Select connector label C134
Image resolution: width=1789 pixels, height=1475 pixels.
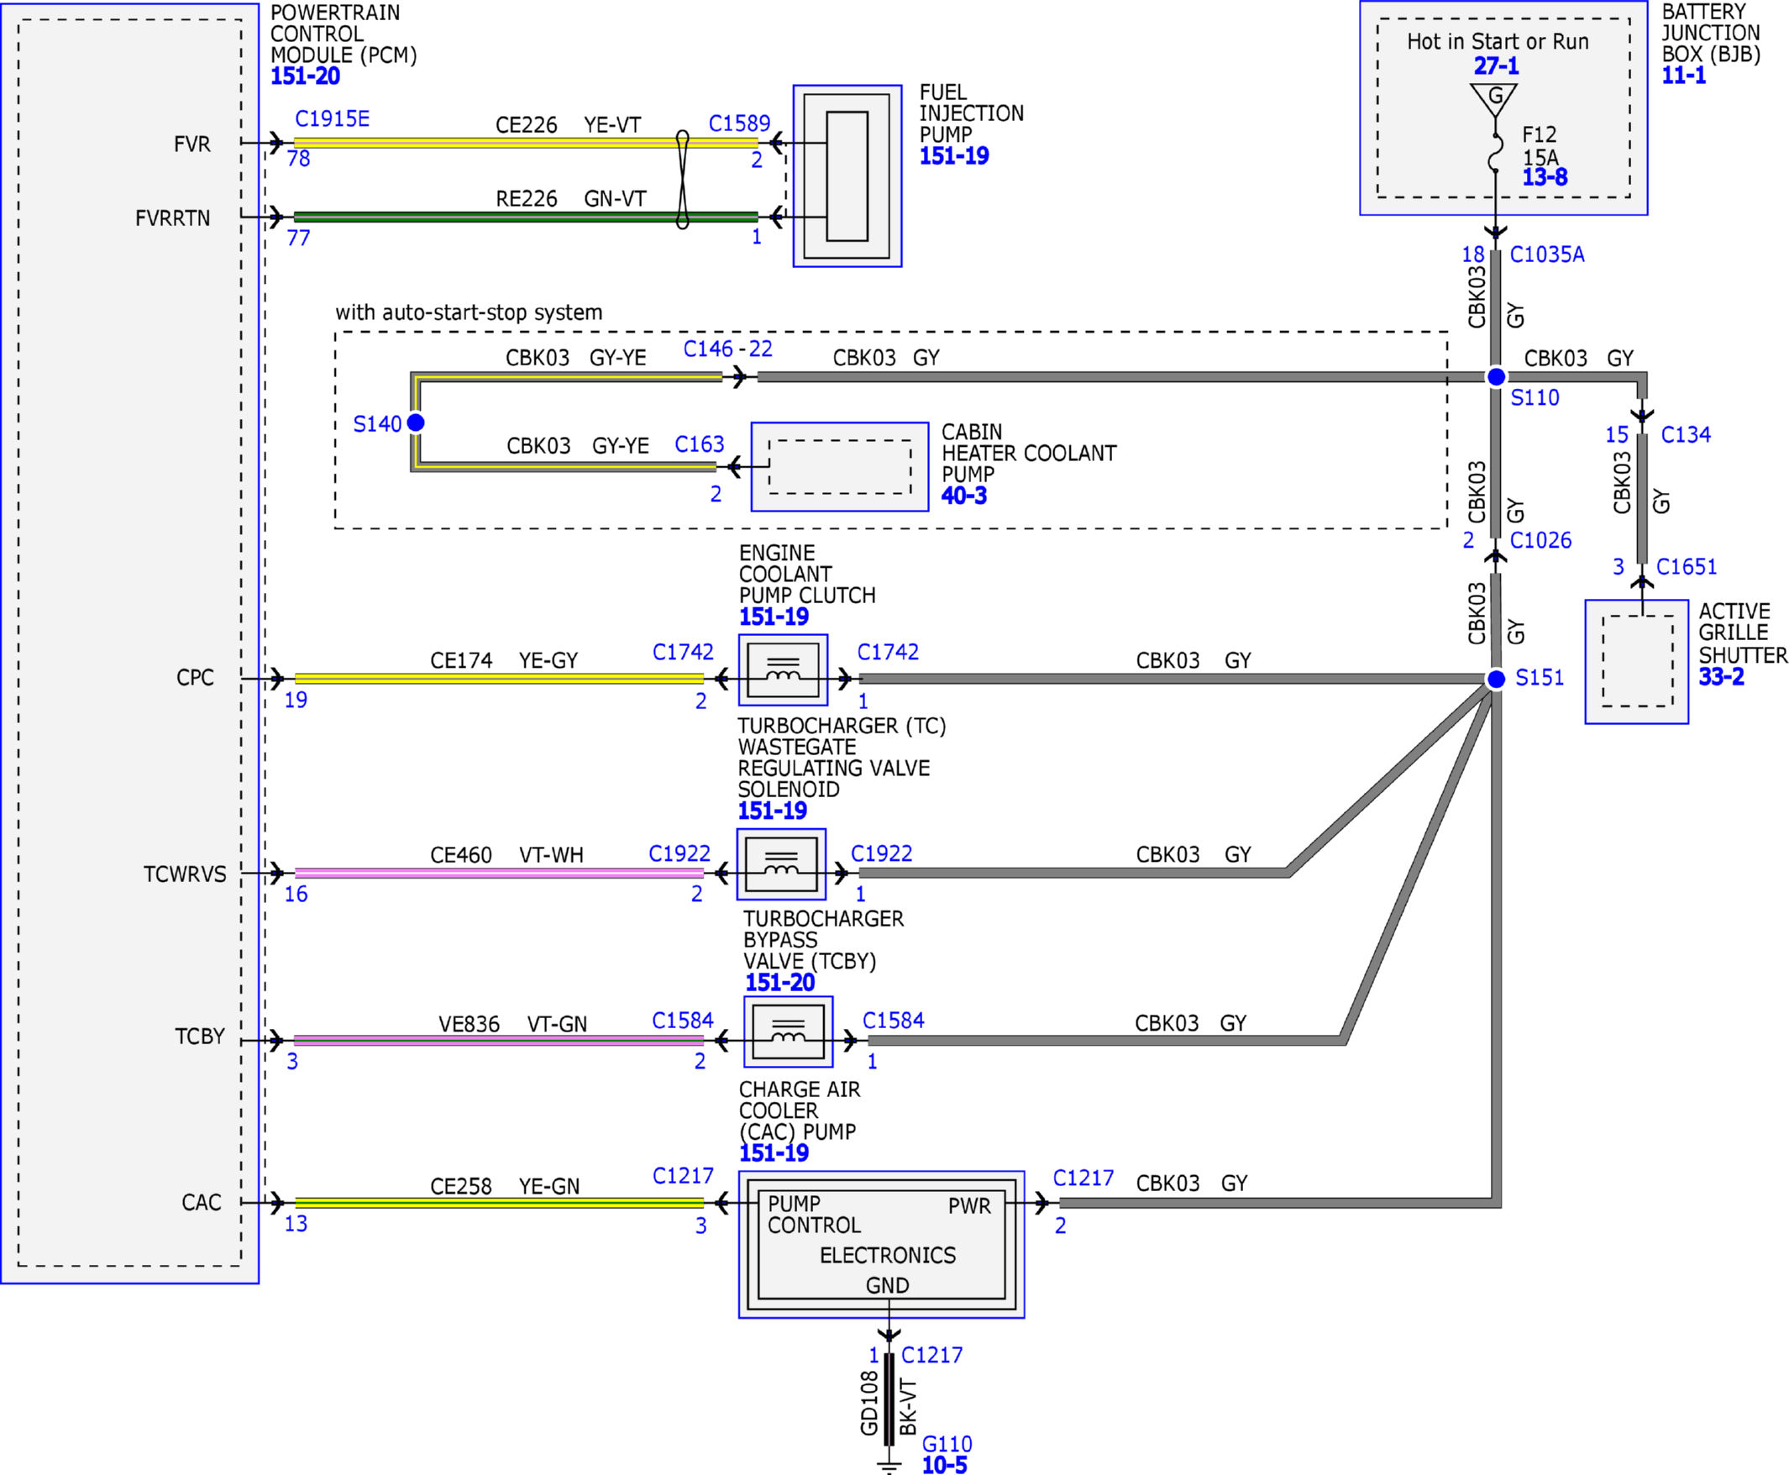point(1686,435)
